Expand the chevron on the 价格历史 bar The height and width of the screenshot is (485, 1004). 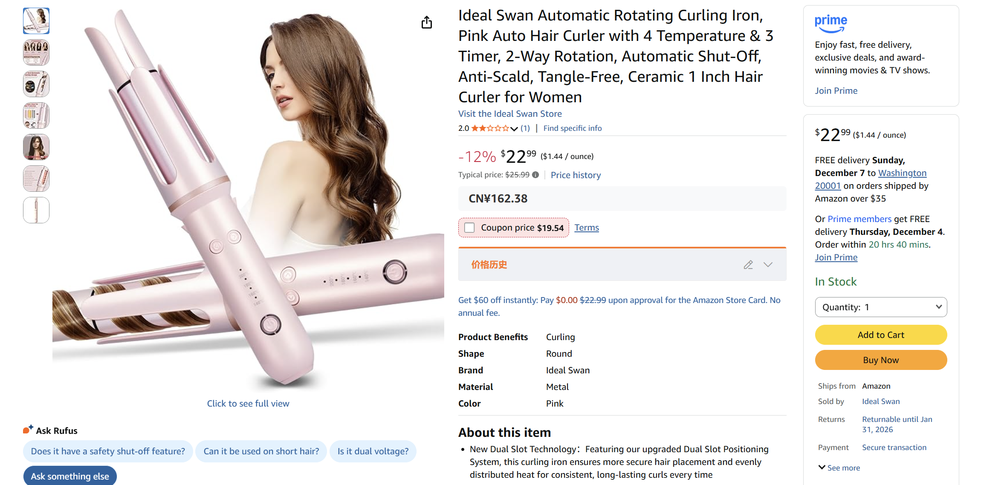tap(768, 265)
